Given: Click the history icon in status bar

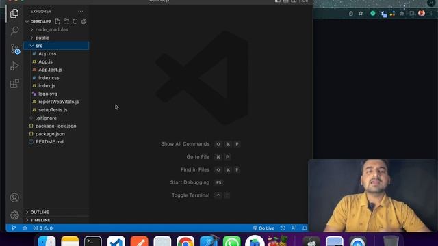Looking at the screenshot, I should click(283, 228).
